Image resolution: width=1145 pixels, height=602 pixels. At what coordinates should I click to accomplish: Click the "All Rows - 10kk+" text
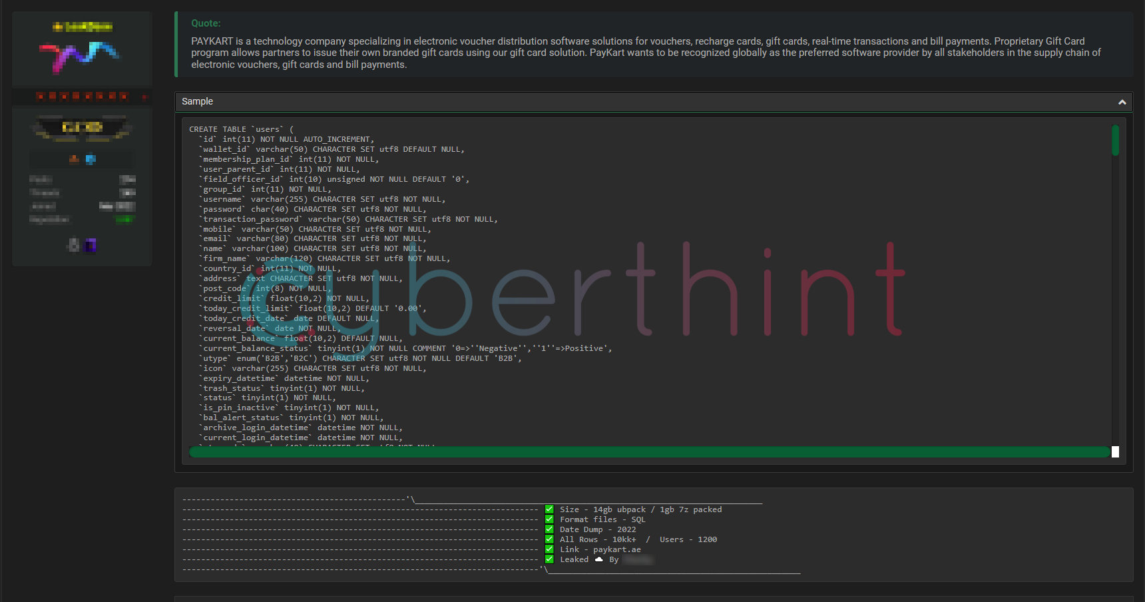(598, 539)
